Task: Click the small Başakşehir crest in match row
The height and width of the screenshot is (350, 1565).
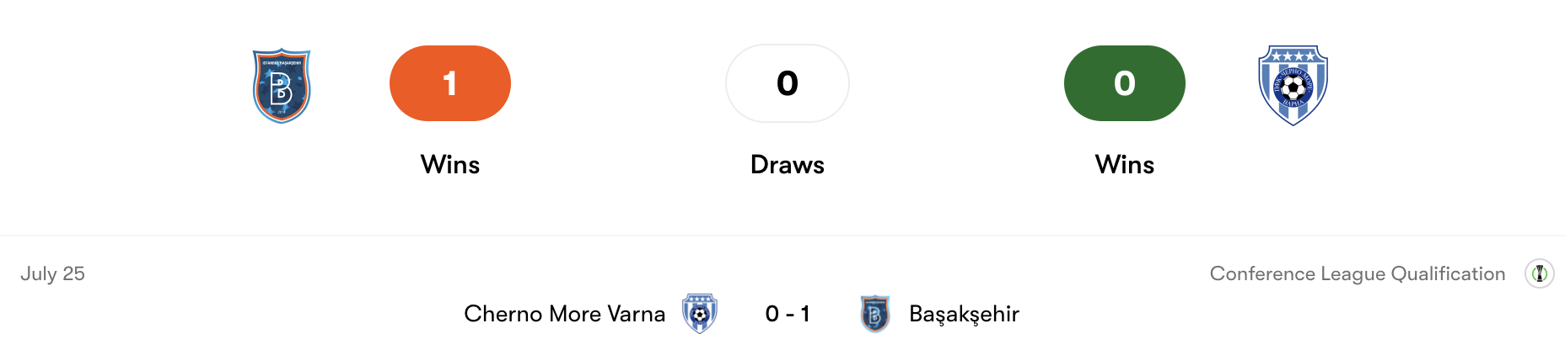Action: click(x=875, y=314)
